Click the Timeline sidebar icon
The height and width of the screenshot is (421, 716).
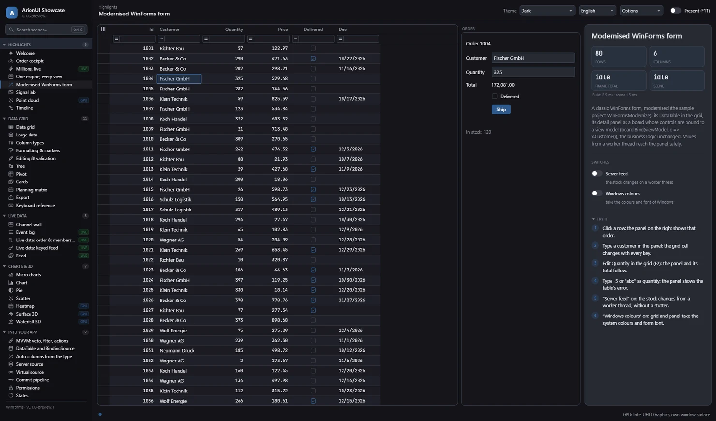[11, 108]
